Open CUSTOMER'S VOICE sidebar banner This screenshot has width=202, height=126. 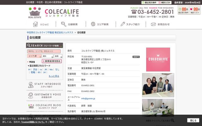coord(45,95)
